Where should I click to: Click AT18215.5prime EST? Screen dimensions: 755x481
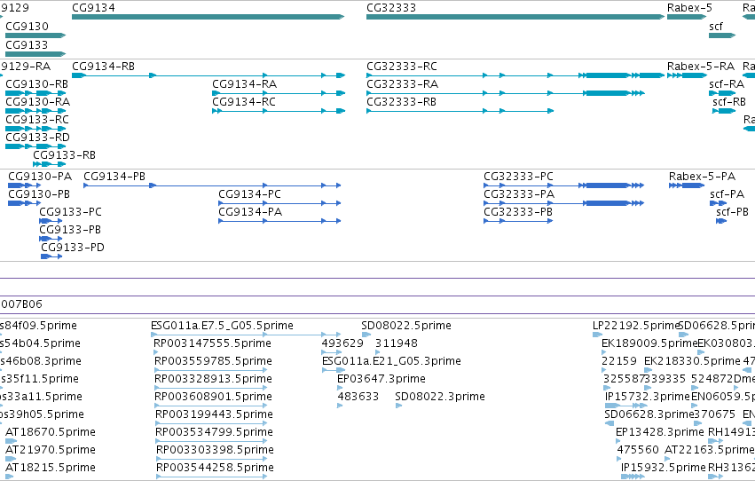click(9, 477)
